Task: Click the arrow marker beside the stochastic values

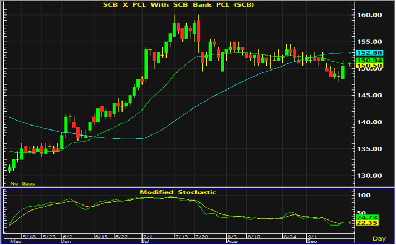Action: (x=350, y=223)
